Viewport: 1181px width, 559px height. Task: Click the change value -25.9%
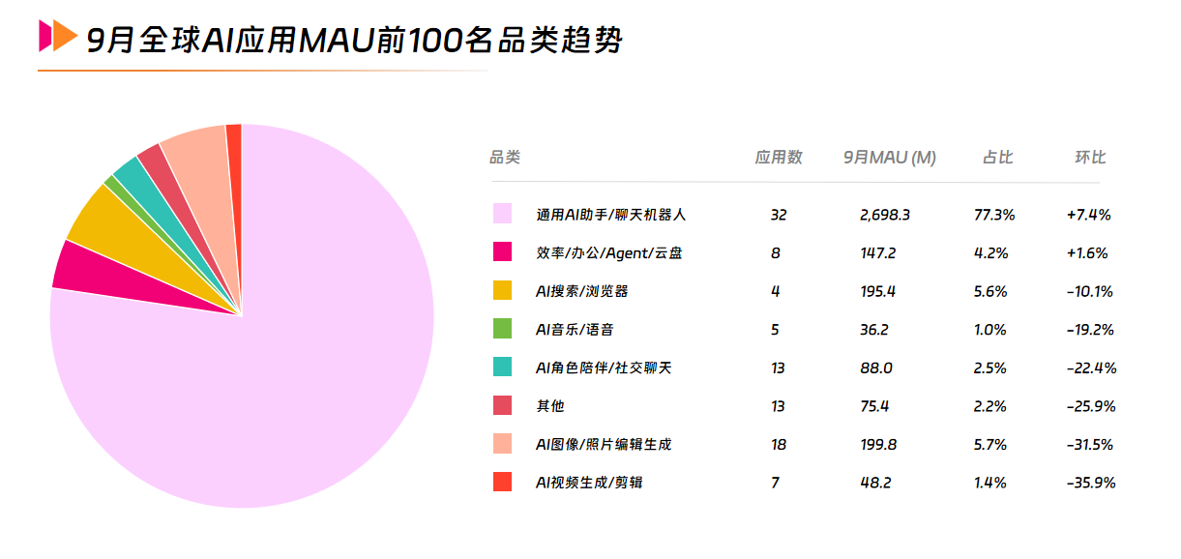[1091, 405]
